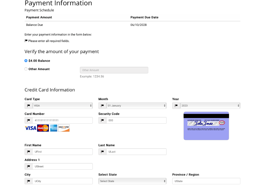Click the Visa card logo

30,128
